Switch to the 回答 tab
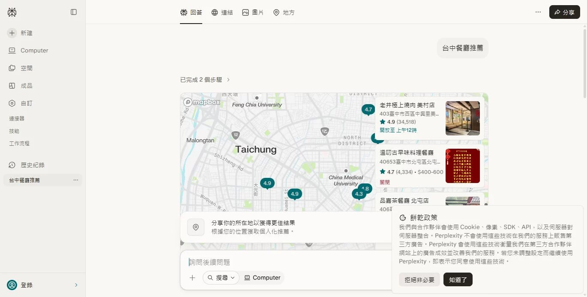This screenshot has height=297, width=587. click(x=191, y=12)
